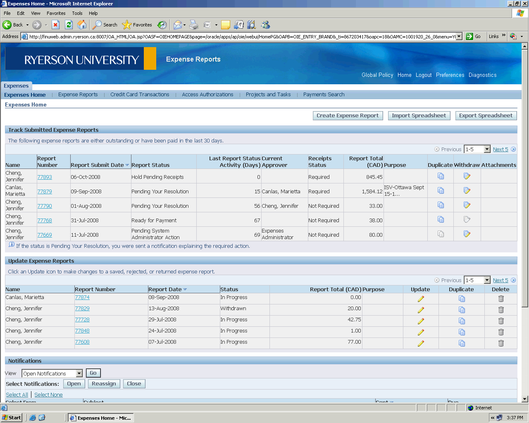Withdraw expense report 77669
This screenshot has width=529, height=423.
(467, 234)
